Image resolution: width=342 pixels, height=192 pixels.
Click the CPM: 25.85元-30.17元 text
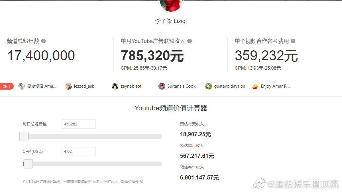(x=144, y=68)
